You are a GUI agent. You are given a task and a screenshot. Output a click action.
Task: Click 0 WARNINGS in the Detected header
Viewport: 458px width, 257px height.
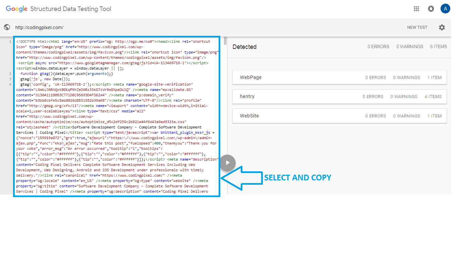(410, 47)
